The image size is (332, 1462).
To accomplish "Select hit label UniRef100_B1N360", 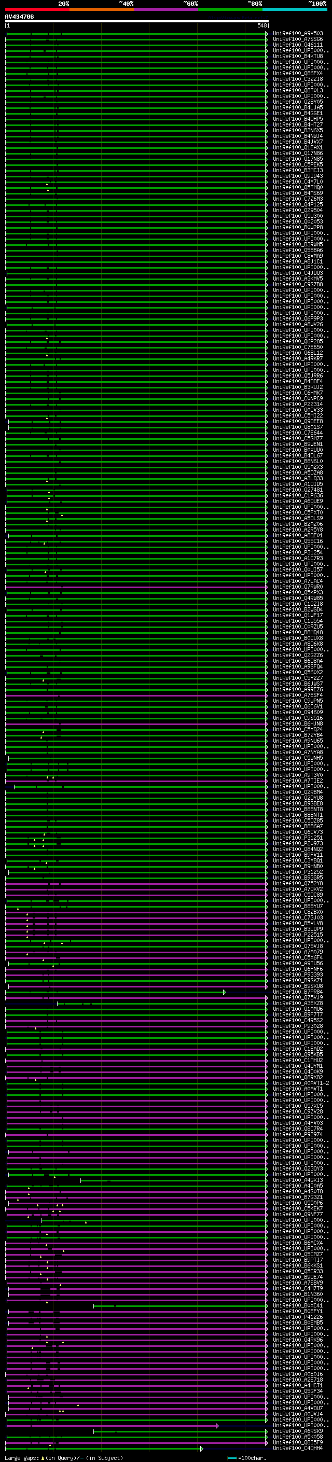I will pos(298,1294).
